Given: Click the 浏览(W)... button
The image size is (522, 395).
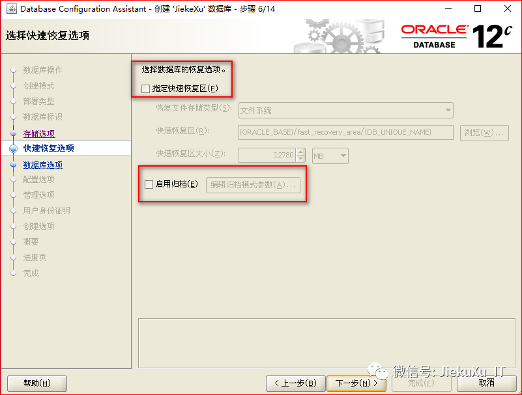Looking at the screenshot, I should point(484,133).
